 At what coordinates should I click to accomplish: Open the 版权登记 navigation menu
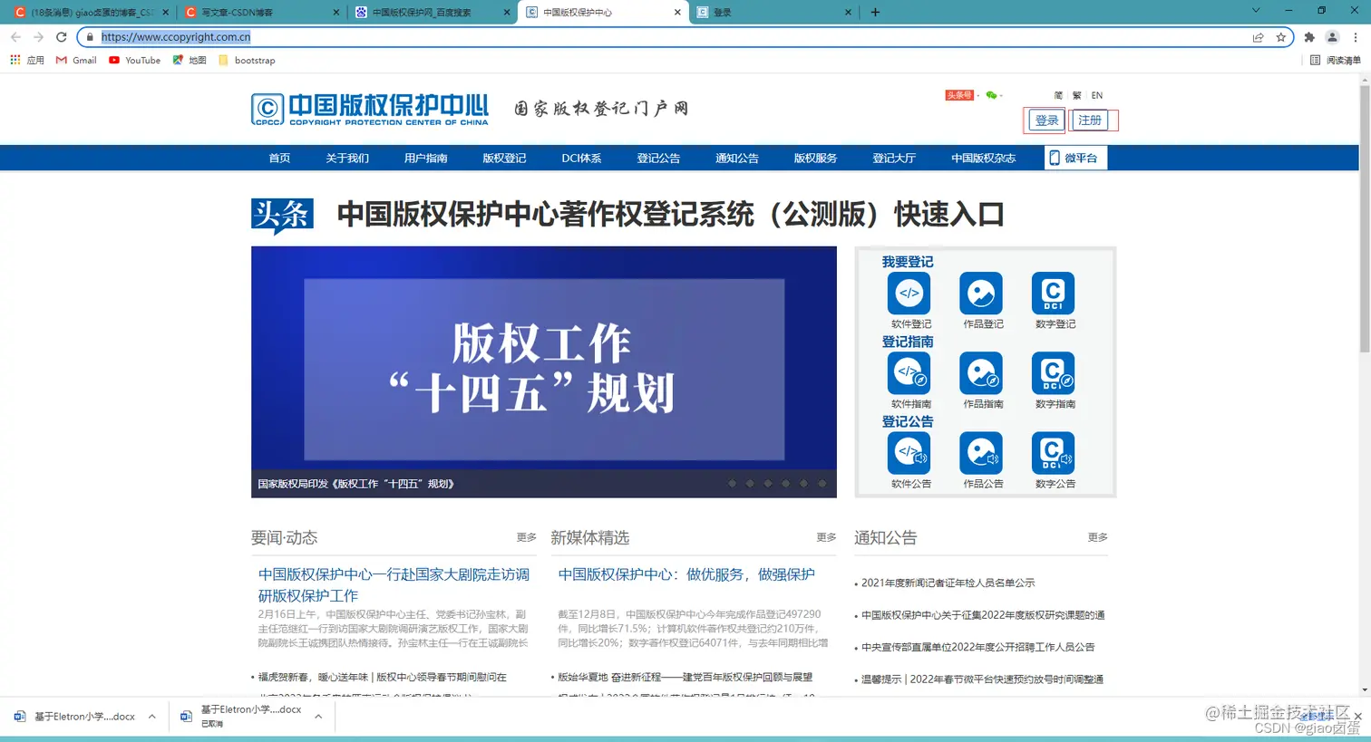coord(504,158)
